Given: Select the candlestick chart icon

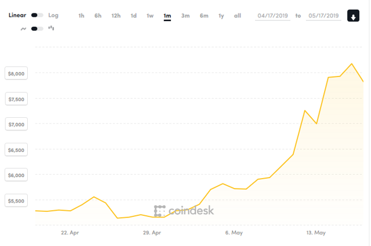Looking at the screenshot, I should (x=50, y=28).
